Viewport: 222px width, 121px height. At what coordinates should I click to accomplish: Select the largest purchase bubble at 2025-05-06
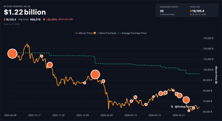point(12,53)
